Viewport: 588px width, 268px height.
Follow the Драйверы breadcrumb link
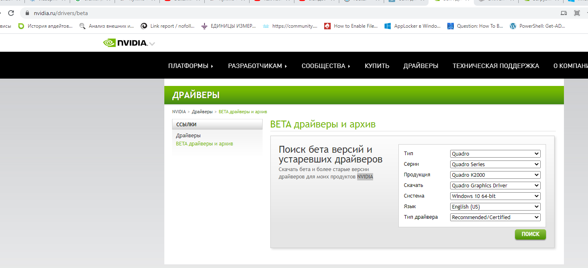click(x=202, y=112)
